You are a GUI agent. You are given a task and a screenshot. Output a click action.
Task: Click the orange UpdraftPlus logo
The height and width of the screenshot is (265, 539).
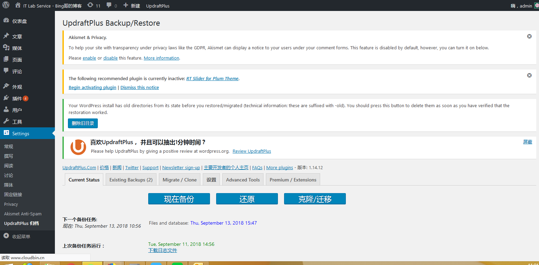click(x=78, y=147)
